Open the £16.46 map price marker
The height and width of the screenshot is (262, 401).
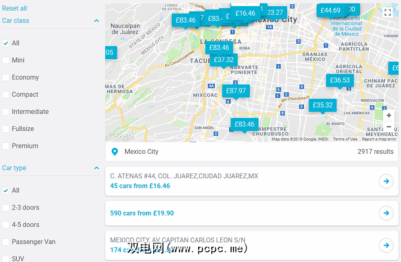point(245,13)
